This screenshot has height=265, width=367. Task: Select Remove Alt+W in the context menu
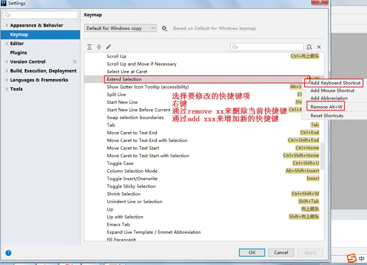pos(326,107)
